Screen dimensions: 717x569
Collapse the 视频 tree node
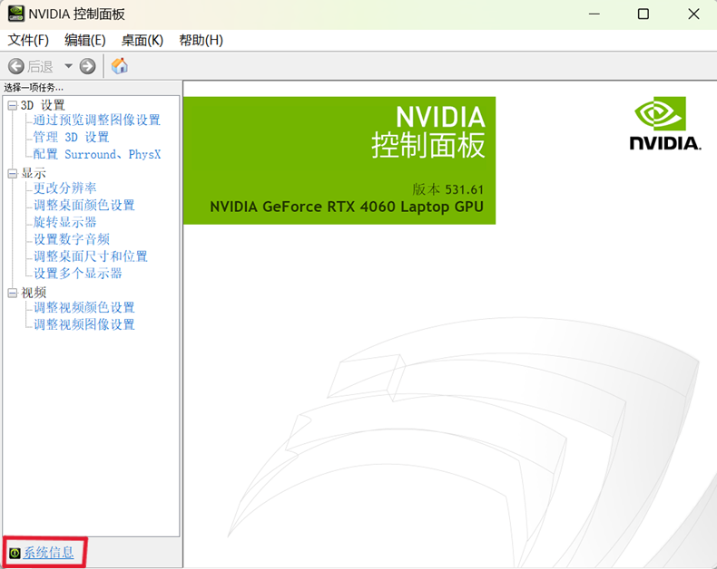pos(13,294)
